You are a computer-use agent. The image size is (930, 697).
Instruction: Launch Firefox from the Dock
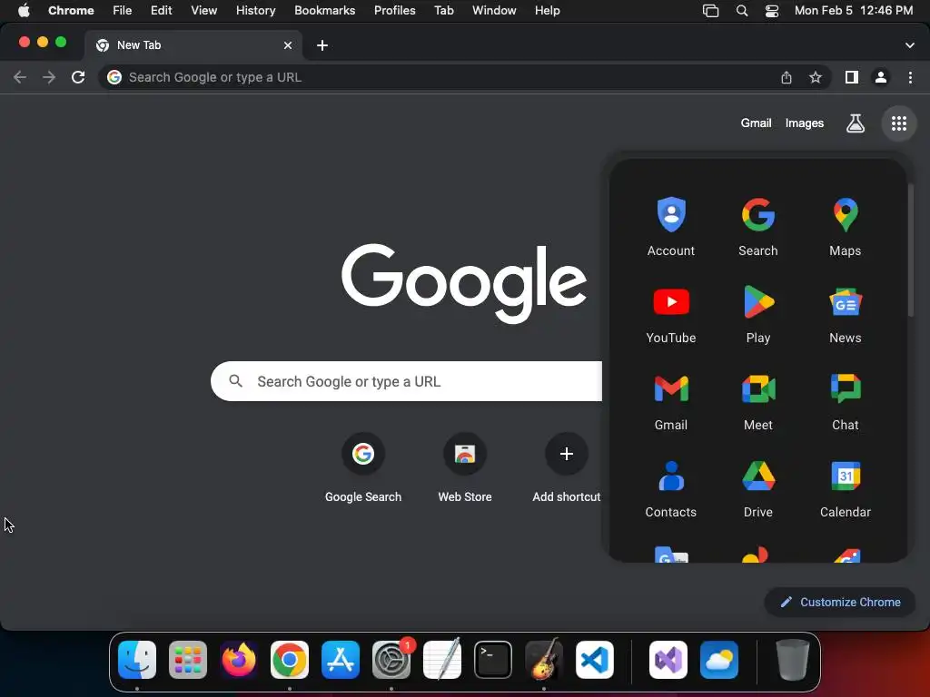point(239,660)
